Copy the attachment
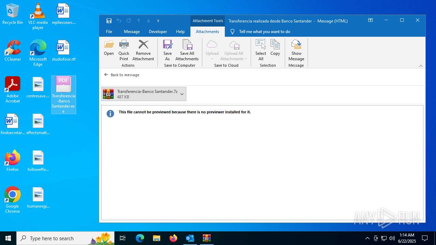The width and height of the screenshot is (436, 245). pyautogui.click(x=275, y=48)
